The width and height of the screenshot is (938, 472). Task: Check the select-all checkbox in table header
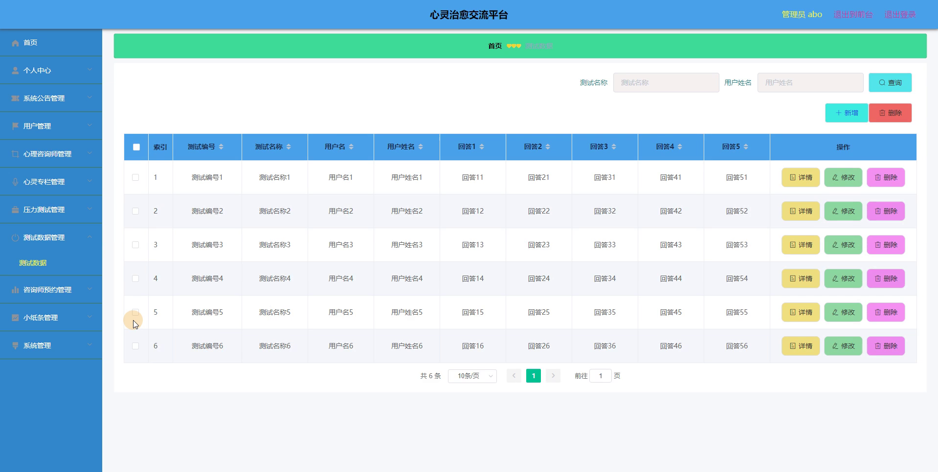[x=136, y=147]
